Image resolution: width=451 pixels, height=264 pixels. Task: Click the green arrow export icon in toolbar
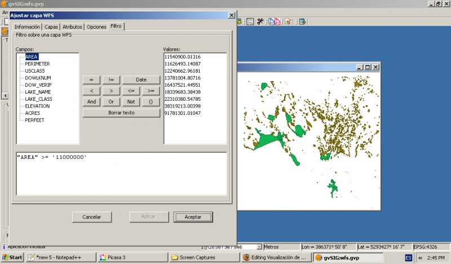tap(302, 21)
